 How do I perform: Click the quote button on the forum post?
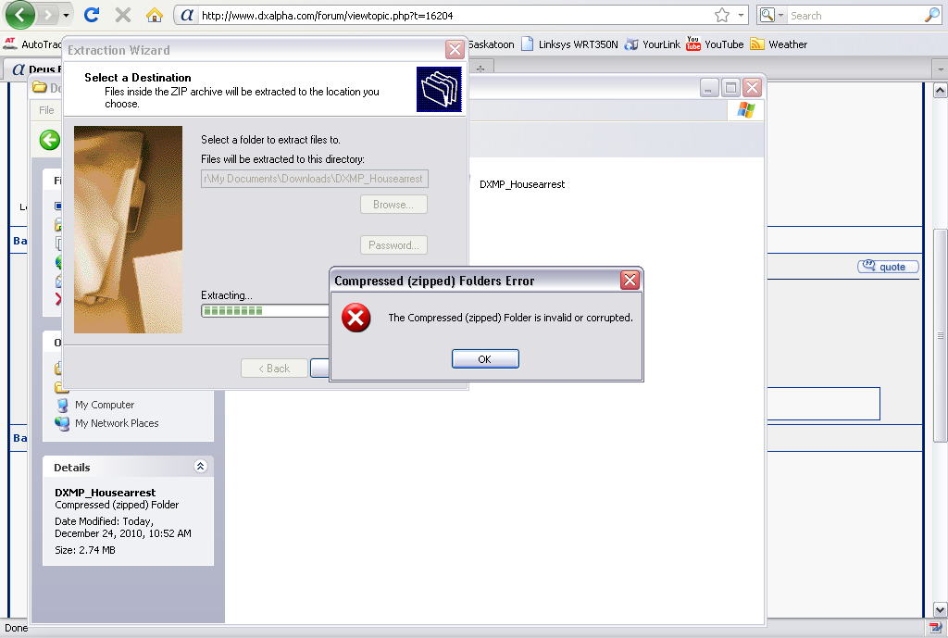click(x=888, y=267)
